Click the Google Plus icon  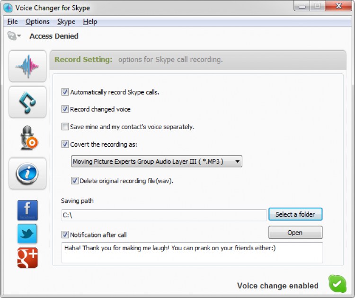(x=27, y=258)
